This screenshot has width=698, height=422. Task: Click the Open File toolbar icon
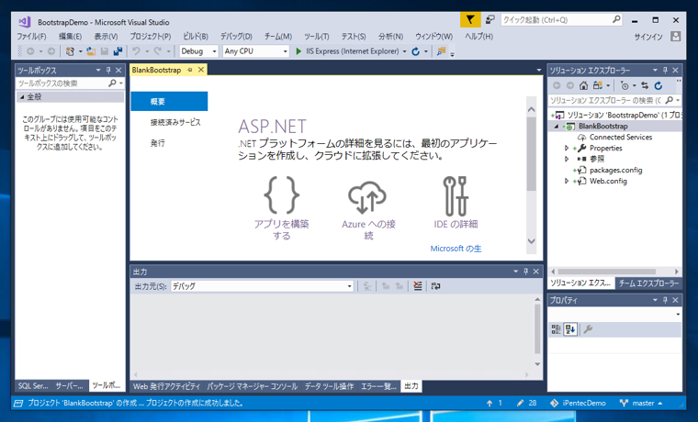pos(91,51)
